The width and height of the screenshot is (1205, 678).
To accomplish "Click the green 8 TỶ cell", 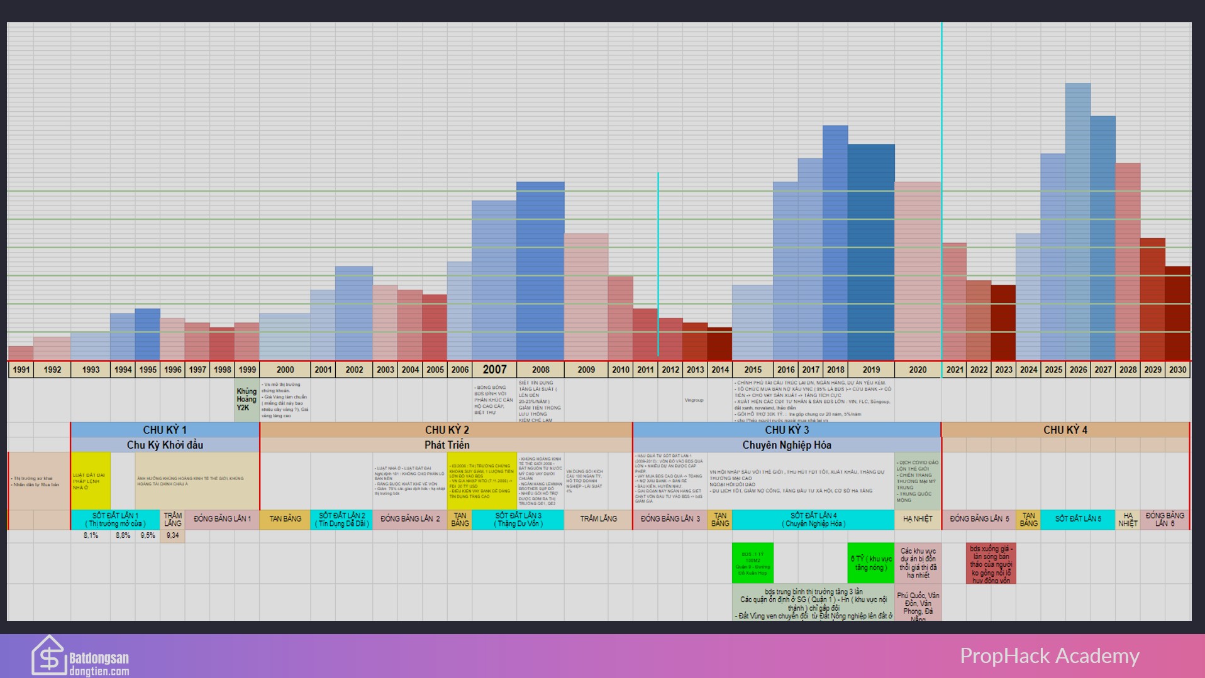I will pos(871,563).
